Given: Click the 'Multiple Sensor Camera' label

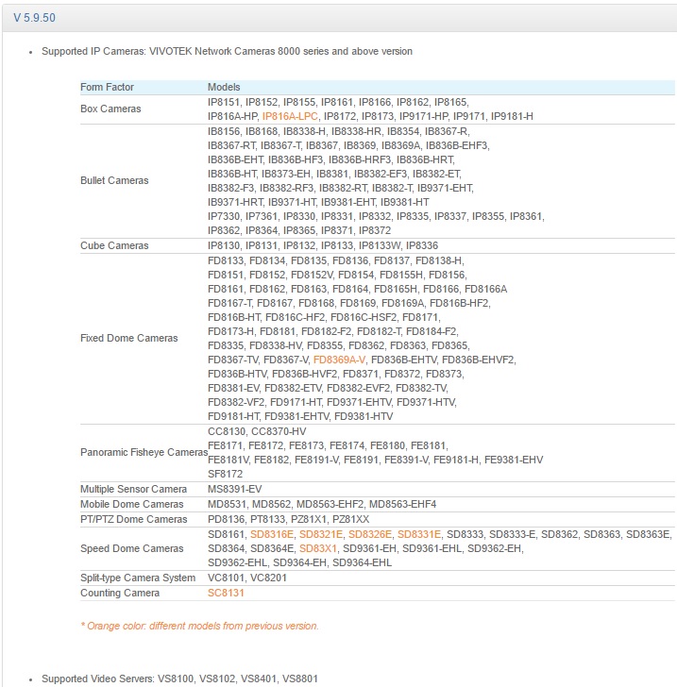Looking at the screenshot, I should pos(133,489).
